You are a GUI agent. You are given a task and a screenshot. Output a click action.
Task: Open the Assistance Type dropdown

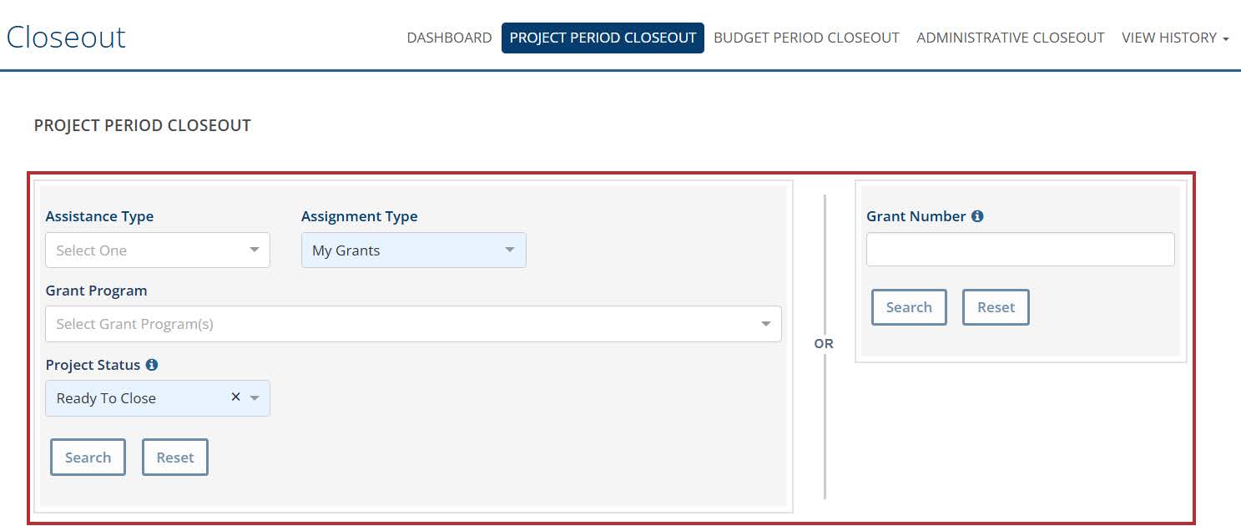[x=158, y=250]
